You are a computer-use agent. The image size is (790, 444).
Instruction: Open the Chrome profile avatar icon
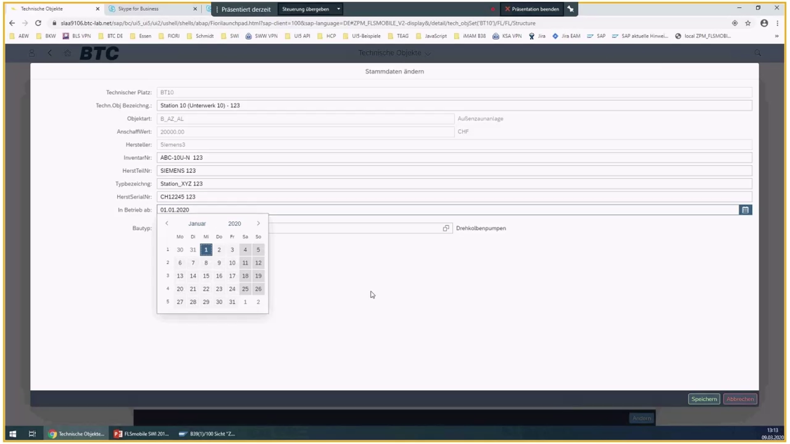(x=764, y=23)
